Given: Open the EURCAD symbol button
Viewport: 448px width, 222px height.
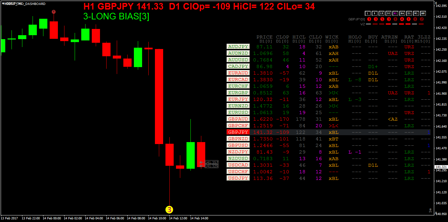Looking at the screenshot, I should pyautogui.click(x=238, y=80).
